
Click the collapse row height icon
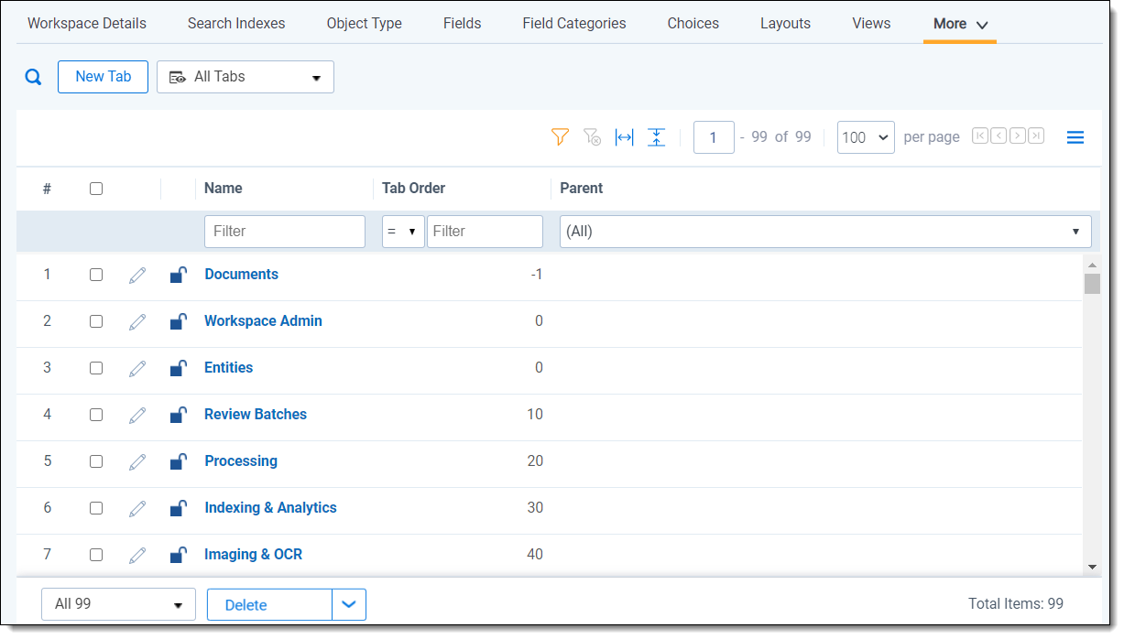click(656, 137)
